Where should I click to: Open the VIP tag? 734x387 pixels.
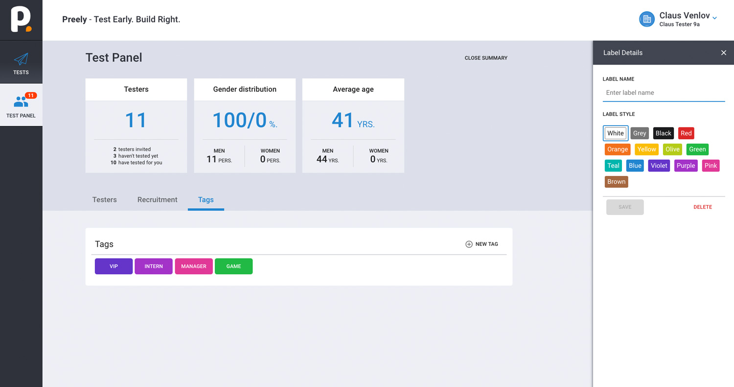point(114,266)
